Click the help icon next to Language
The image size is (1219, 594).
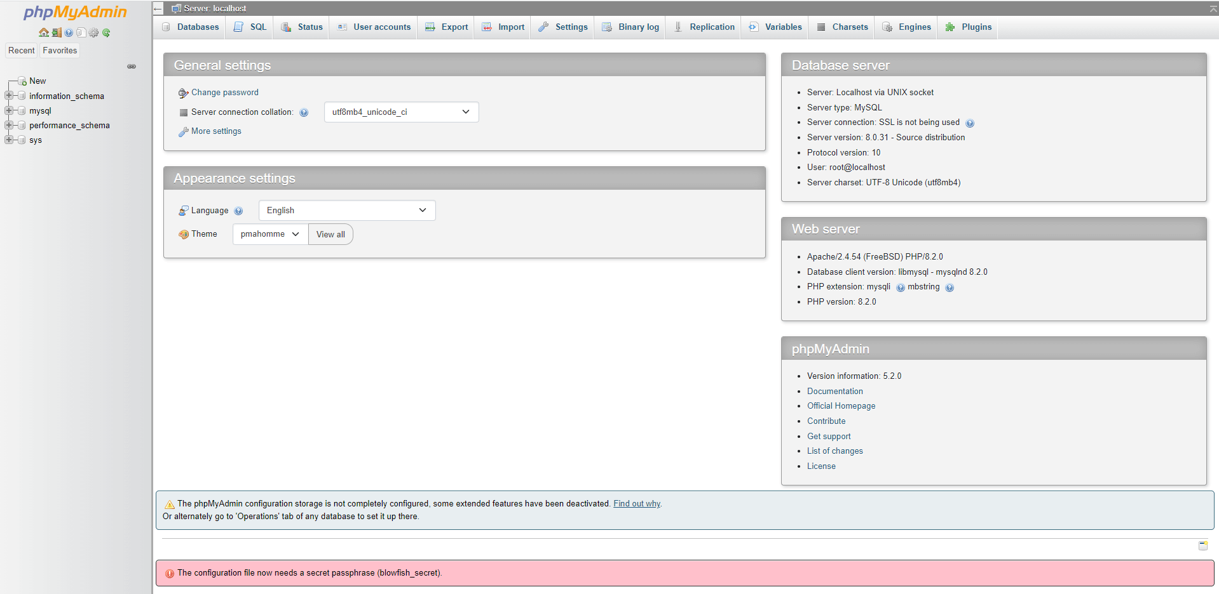point(239,210)
